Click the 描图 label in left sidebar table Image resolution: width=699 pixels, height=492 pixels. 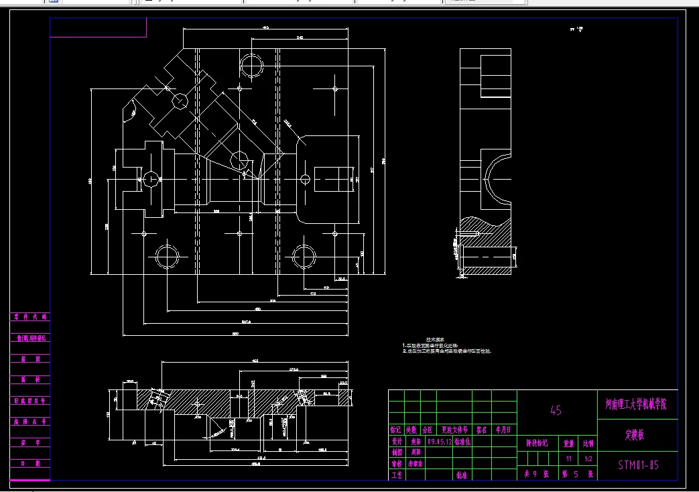[30, 359]
